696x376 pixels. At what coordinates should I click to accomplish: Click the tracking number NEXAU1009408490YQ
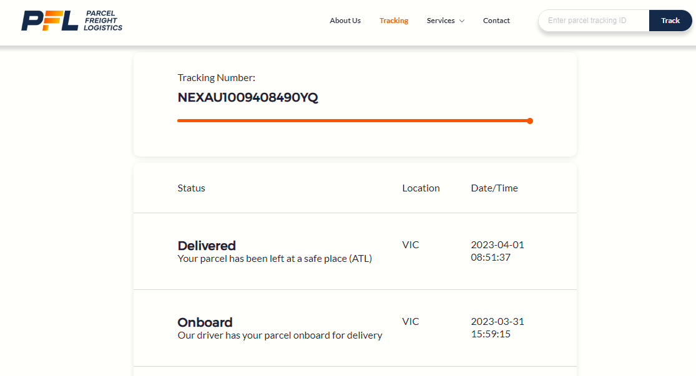pyautogui.click(x=248, y=98)
